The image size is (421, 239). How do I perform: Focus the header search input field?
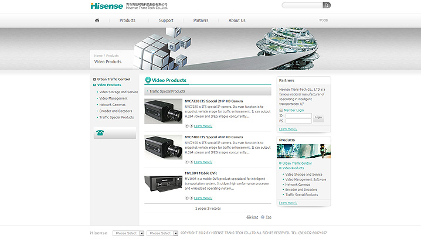(x=302, y=5)
